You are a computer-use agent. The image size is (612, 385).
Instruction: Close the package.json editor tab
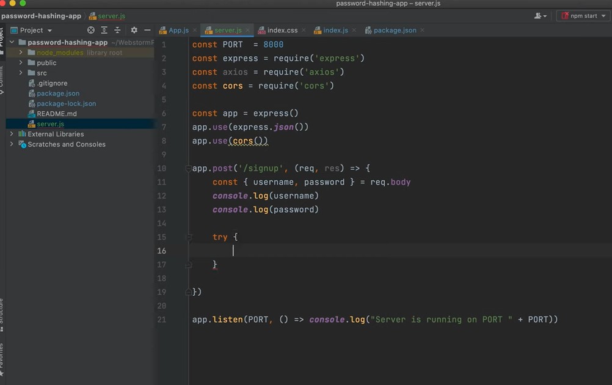[423, 31]
